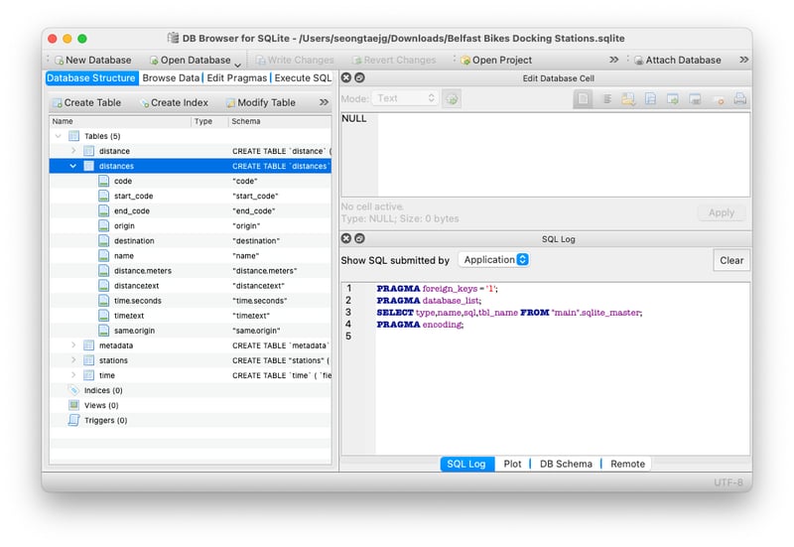Image resolution: width=794 pixels, height=547 pixels.
Task: Open the Open Database dropdown arrow
Action: tap(237, 64)
